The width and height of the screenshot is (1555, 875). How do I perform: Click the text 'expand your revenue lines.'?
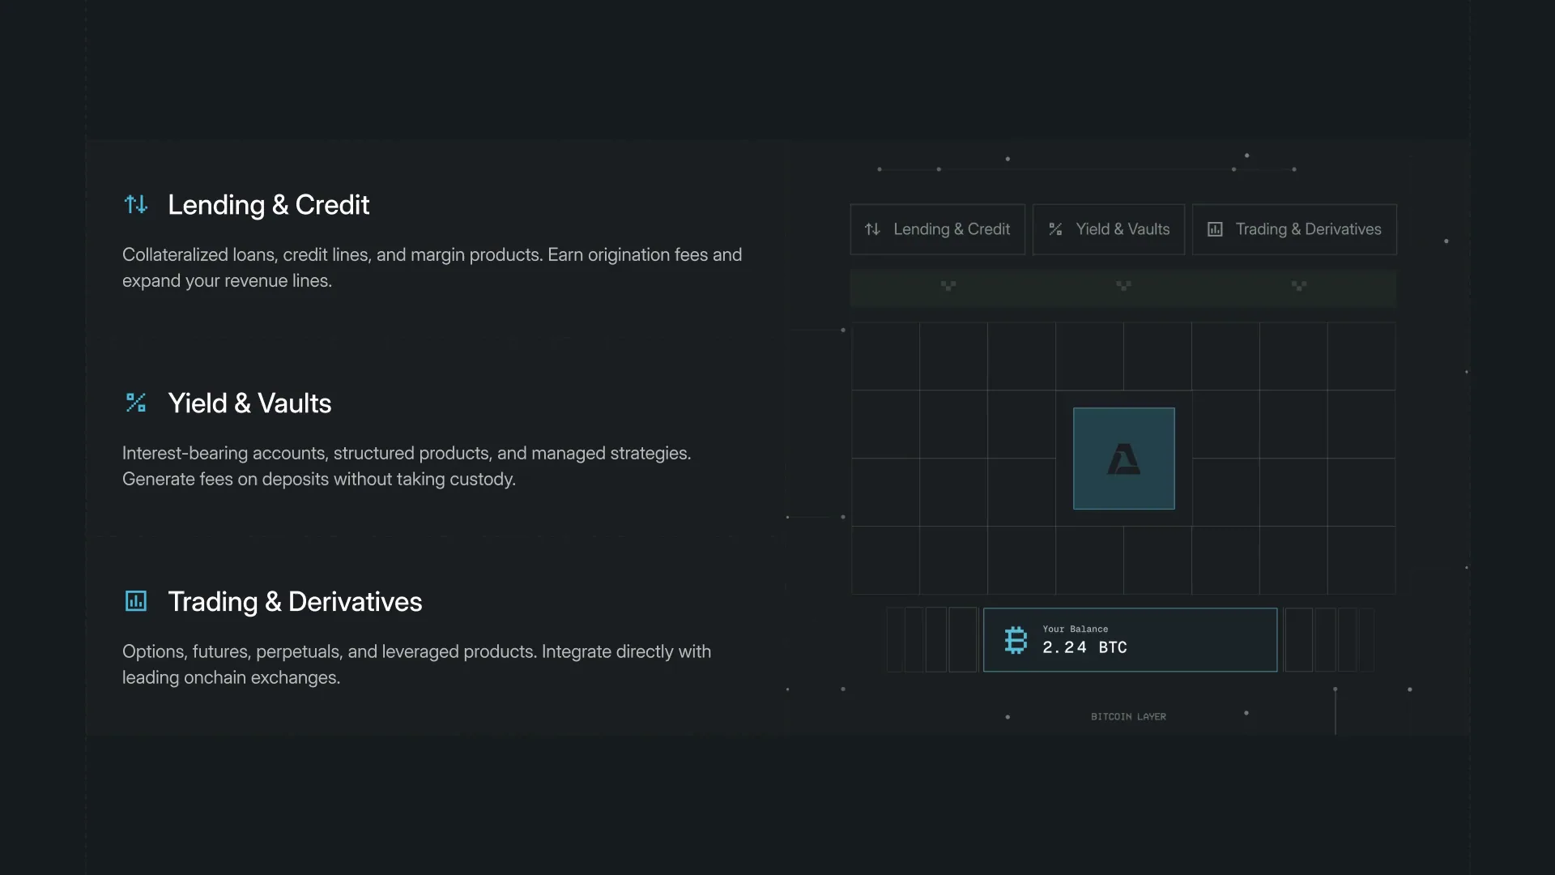pos(227,280)
